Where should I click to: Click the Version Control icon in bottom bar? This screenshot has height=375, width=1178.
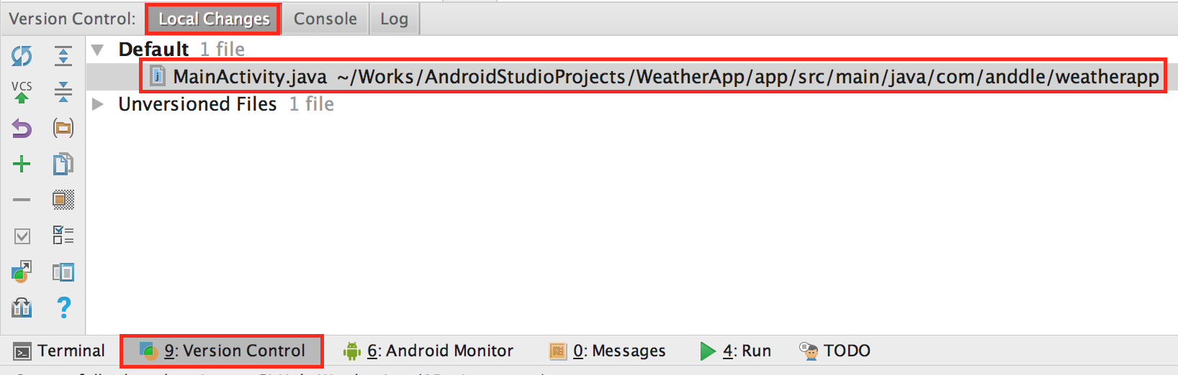(148, 351)
